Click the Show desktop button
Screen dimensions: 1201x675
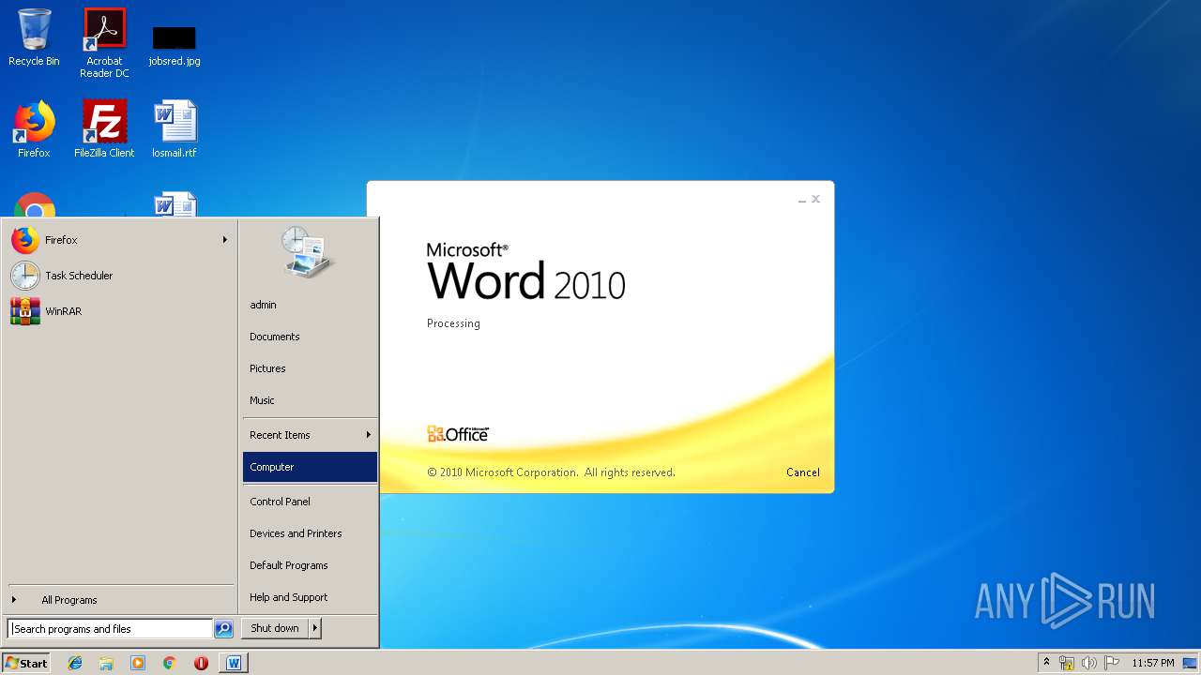1192,663
